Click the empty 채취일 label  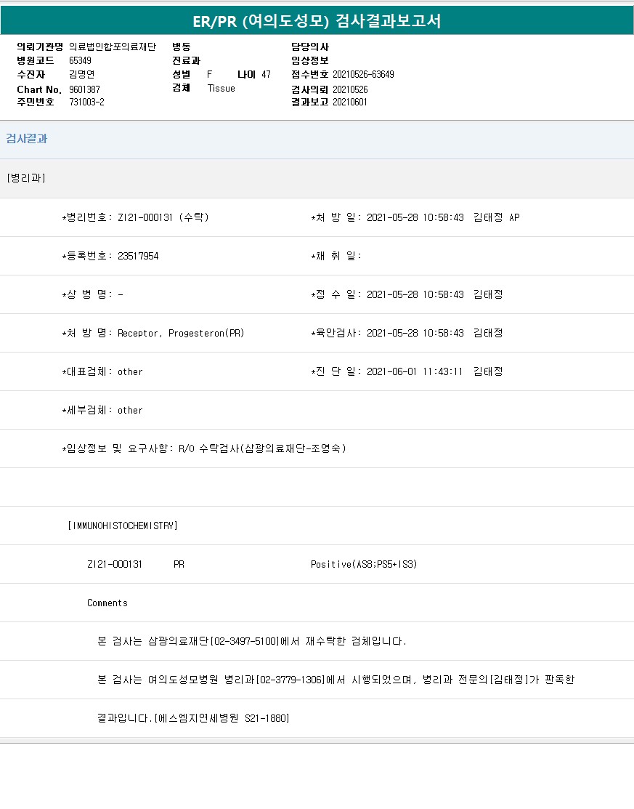coord(336,256)
